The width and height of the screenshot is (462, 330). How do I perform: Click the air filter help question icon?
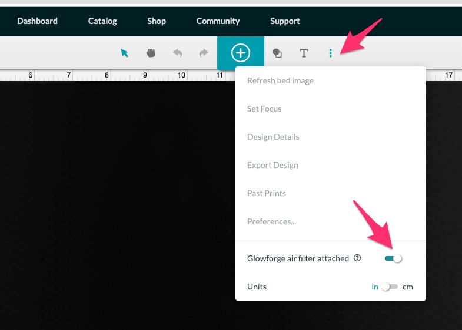pos(357,258)
